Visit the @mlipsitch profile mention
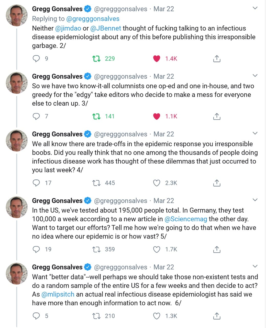Screen dimensions: 266x328 pos(58,294)
